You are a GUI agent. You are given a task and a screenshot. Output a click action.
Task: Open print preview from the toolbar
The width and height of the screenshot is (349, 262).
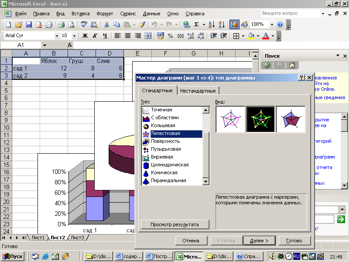pyautogui.click(x=72, y=24)
